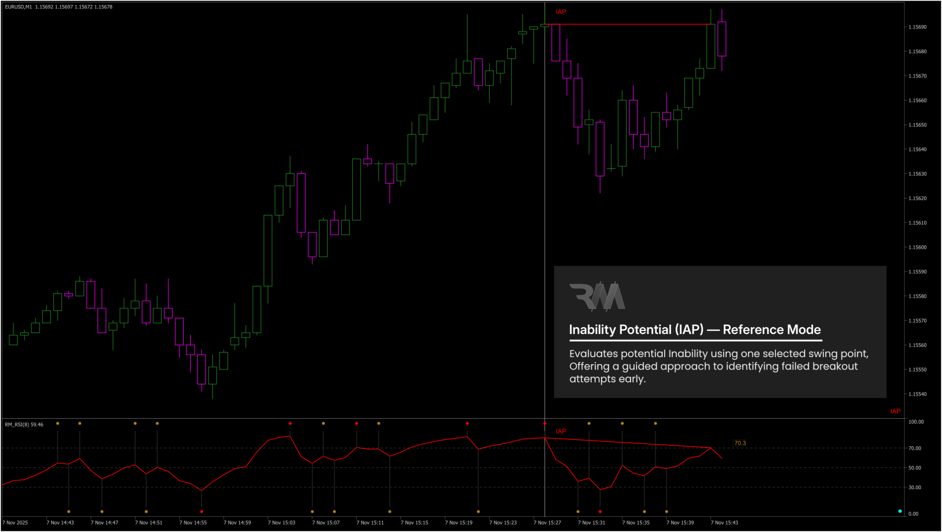
Task: Click the RM_RSI(8) 59.46 indicator label
Action: tap(24, 425)
